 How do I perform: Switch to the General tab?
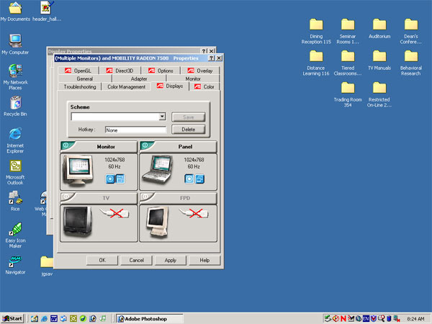point(85,78)
